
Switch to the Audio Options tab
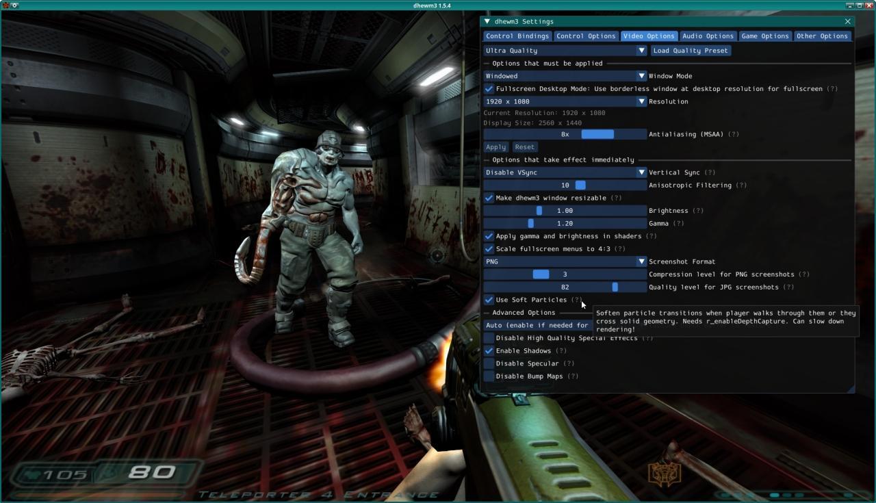pos(708,36)
